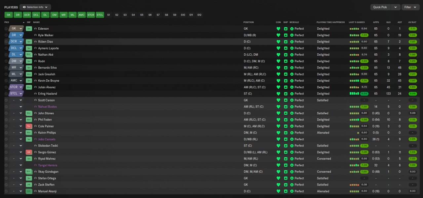The image size is (423, 198).
Task: Click the Wnt status icon beside İlkay Gündogan
Action: click(29, 172)
